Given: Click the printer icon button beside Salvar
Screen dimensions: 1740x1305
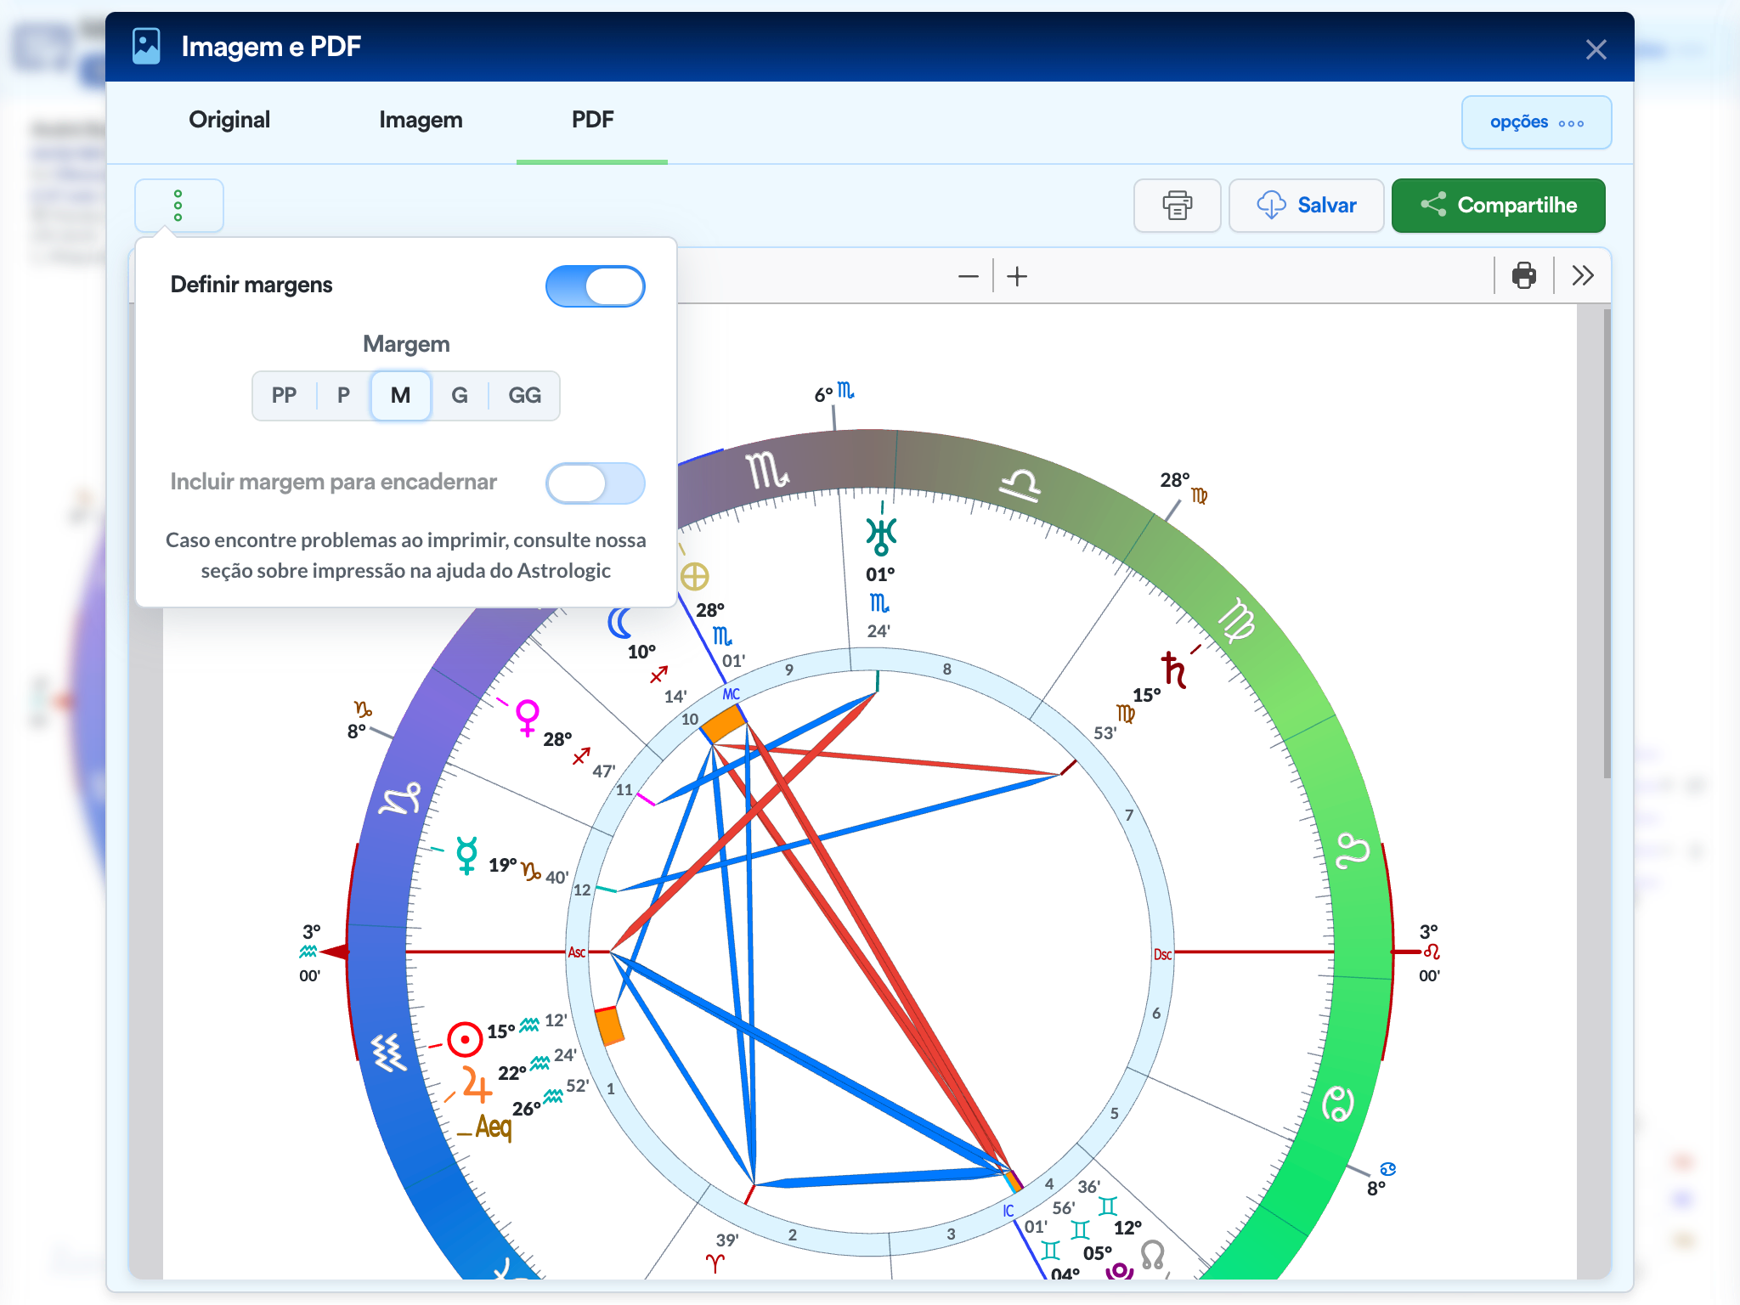Looking at the screenshot, I should tap(1177, 206).
